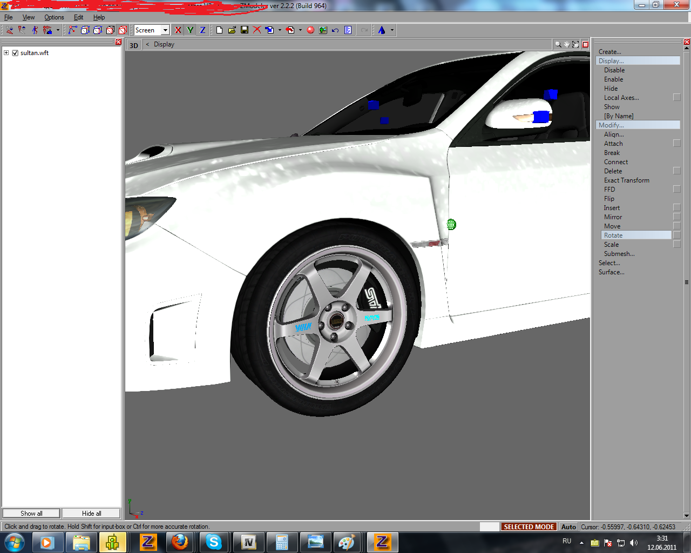The width and height of the screenshot is (691, 553).
Task: Open the Options menu
Action: 54,17
